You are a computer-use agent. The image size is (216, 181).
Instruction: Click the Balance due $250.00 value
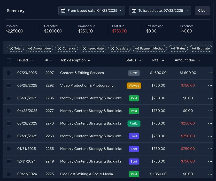point(86,31)
